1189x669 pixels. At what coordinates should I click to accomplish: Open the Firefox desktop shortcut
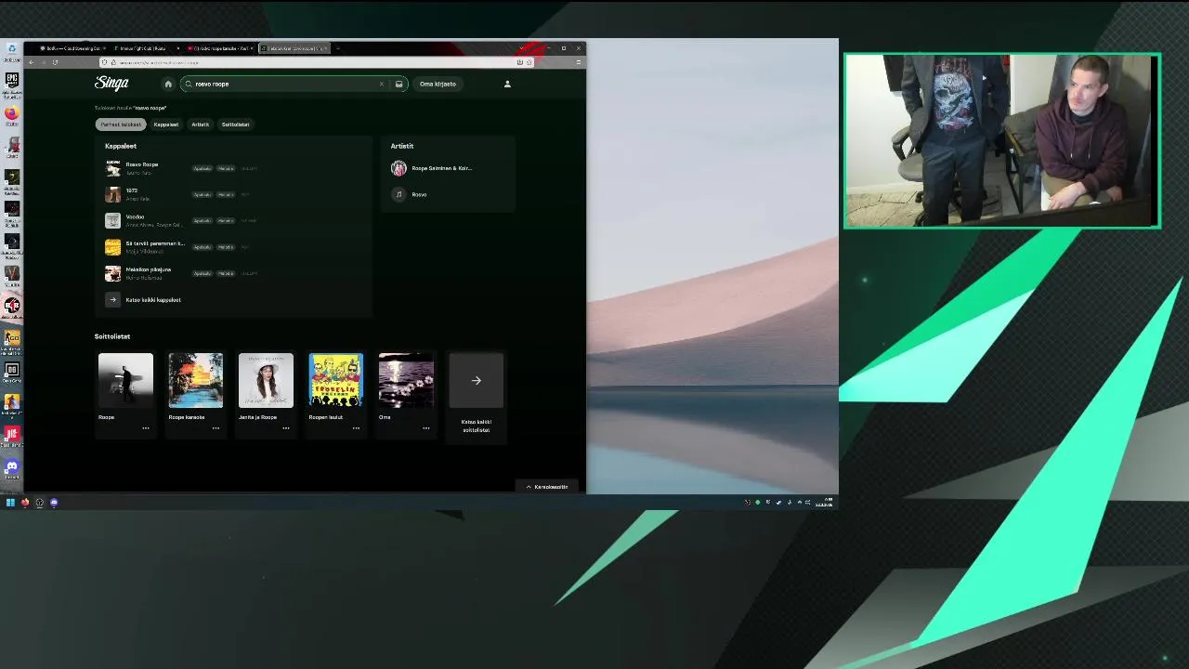click(11, 113)
